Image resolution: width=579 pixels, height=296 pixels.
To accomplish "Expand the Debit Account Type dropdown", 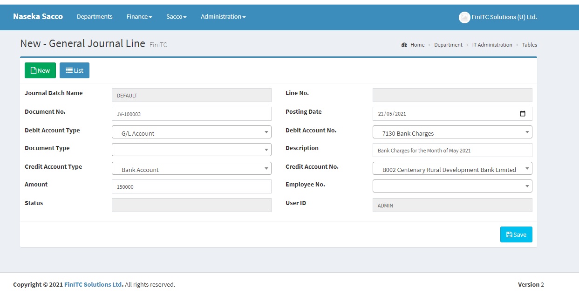I will click(191, 132).
